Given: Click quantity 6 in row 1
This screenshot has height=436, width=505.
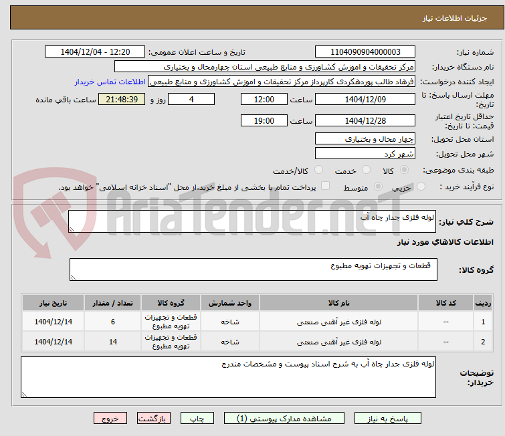Looking at the screenshot, I should (113, 322).
